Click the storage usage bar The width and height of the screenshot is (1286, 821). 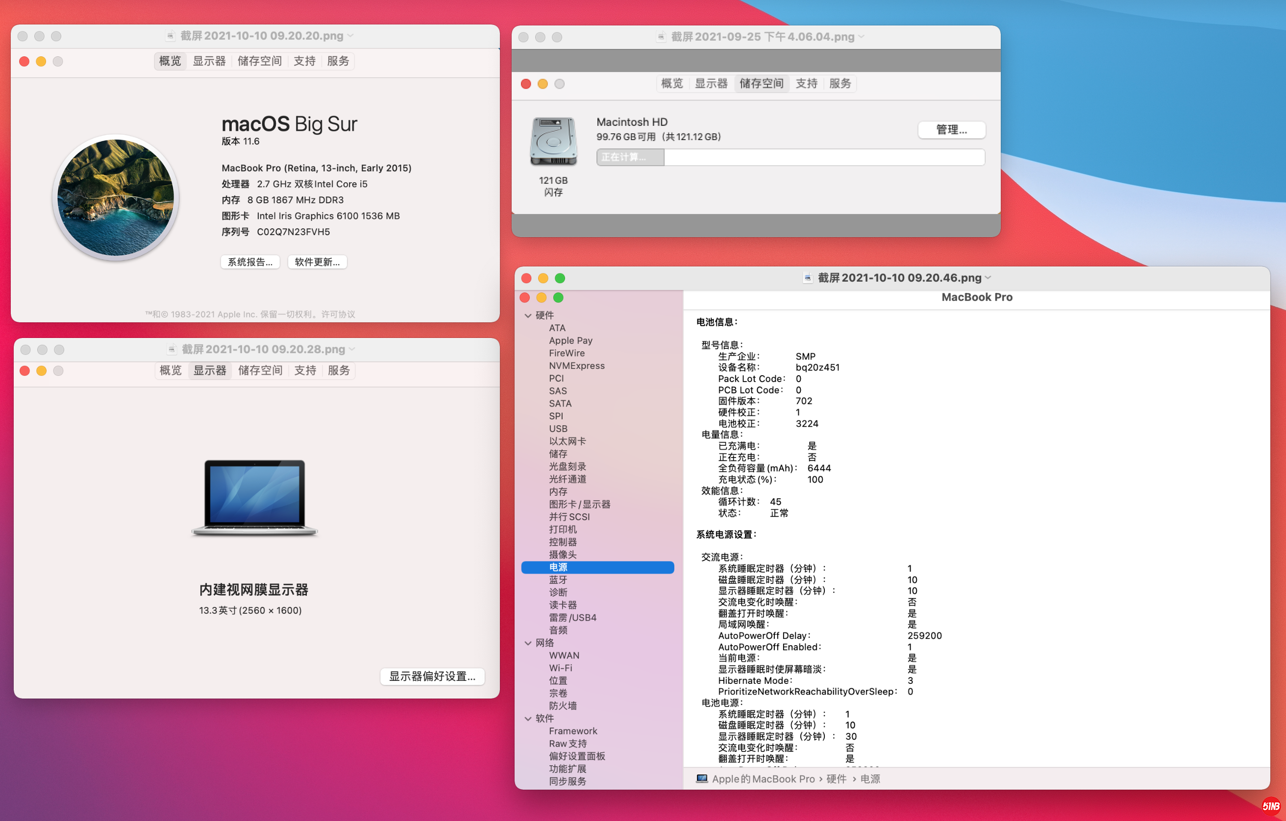pos(791,157)
